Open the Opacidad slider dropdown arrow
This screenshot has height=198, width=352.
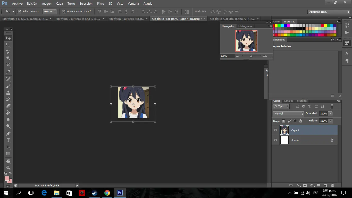[330, 113]
